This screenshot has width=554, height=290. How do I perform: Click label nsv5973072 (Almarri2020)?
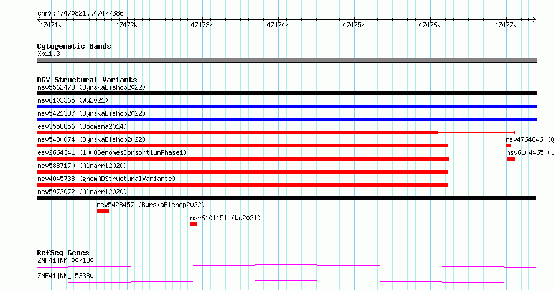[x=82, y=192]
